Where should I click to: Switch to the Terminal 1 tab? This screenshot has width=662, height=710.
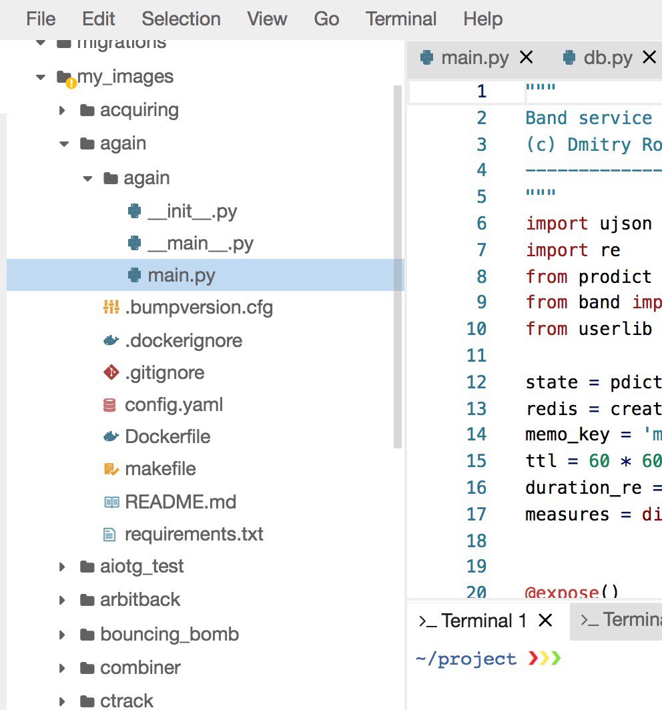click(x=484, y=621)
